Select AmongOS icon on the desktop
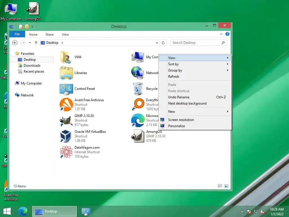289x217 pixels. [33, 11]
